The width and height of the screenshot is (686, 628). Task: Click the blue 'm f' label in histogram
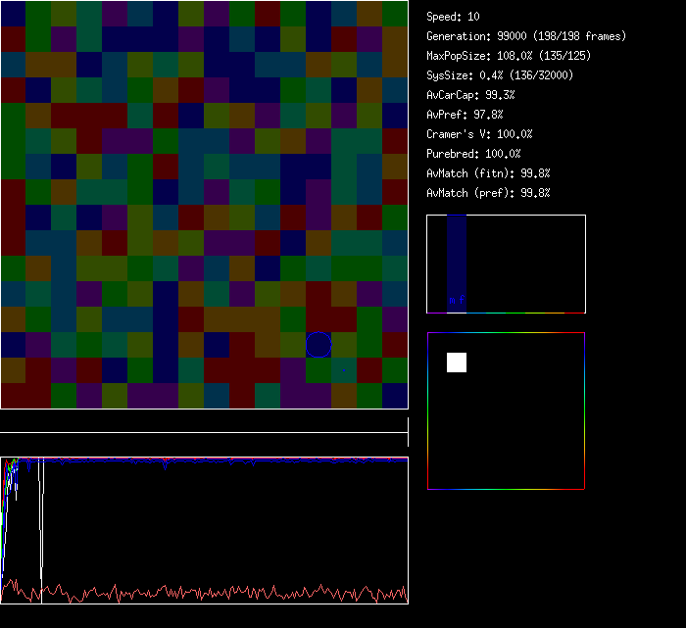[457, 301]
